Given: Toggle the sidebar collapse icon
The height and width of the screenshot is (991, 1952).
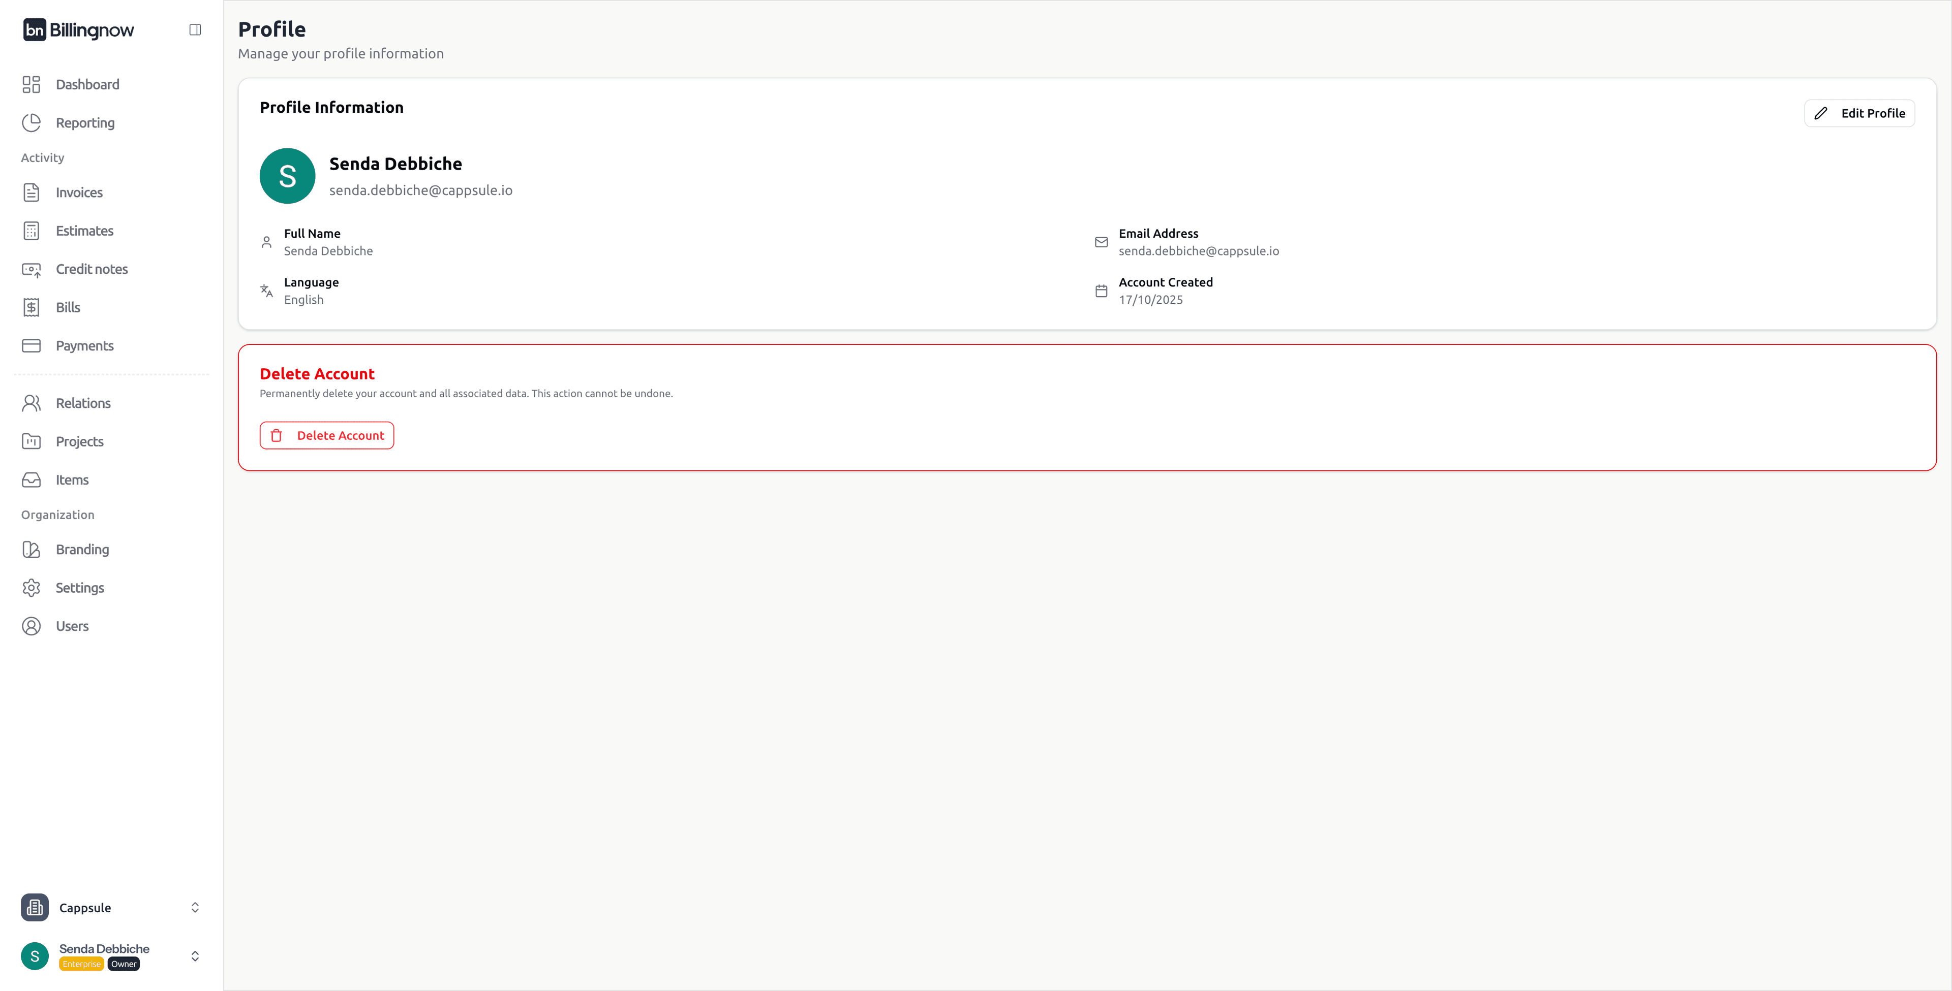Looking at the screenshot, I should pyautogui.click(x=195, y=29).
